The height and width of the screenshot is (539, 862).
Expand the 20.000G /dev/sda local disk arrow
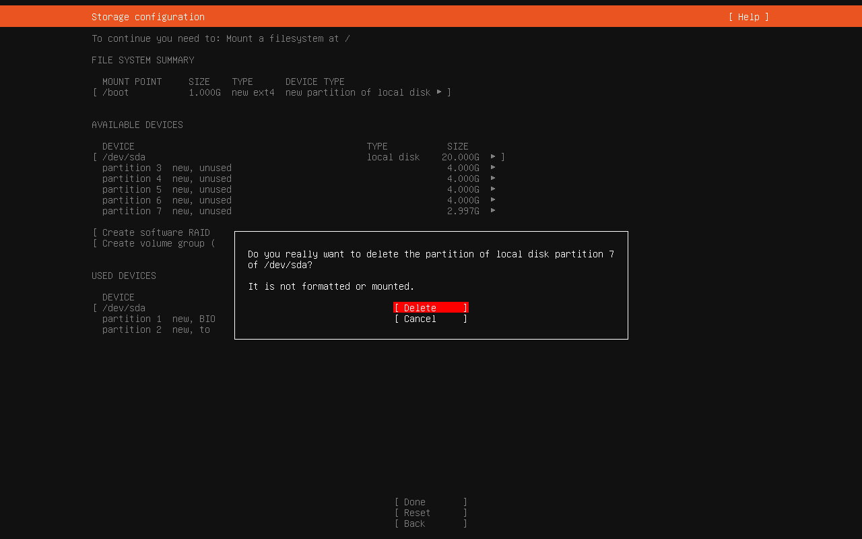pos(493,157)
